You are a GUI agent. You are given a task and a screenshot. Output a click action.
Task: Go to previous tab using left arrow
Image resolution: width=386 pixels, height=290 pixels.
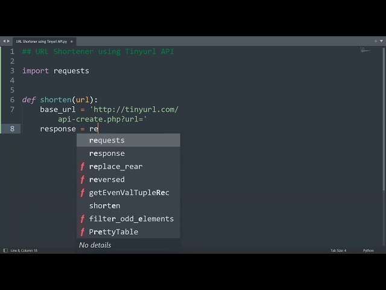4,41
